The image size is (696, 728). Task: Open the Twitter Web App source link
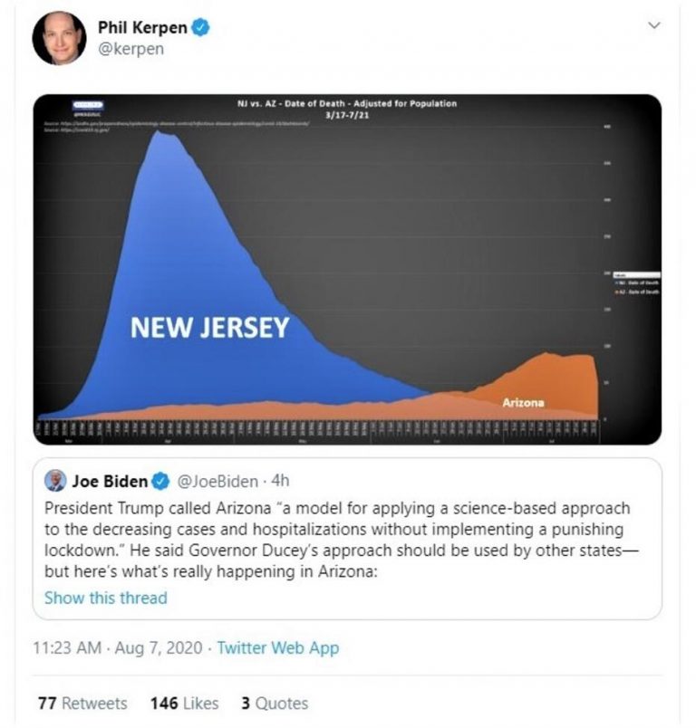278,648
